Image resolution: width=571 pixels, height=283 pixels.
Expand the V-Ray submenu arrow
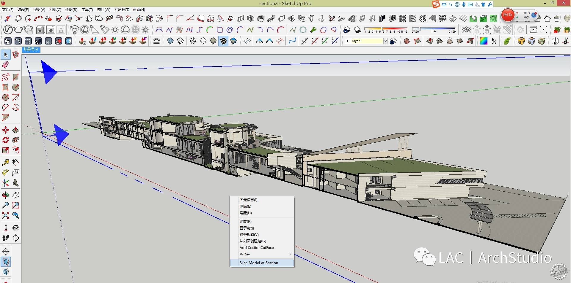pyautogui.click(x=290, y=254)
